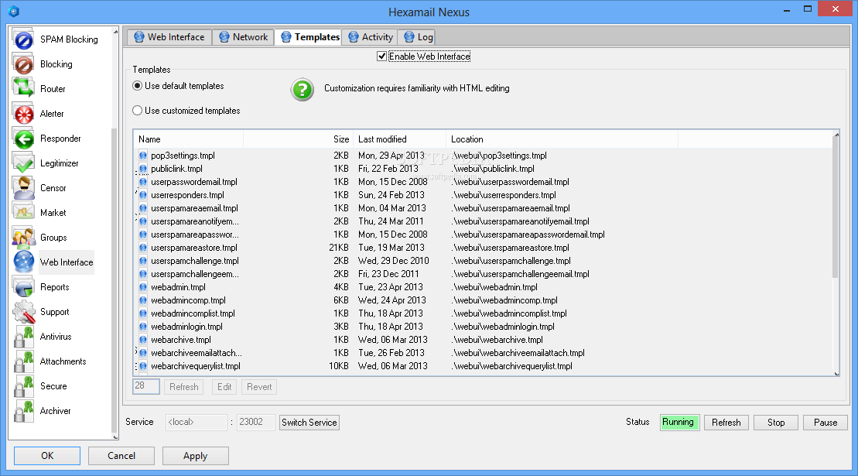Image resolution: width=858 pixels, height=476 pixels.
Task: Click file icon next to publiclink.tmpl
Action: 143,169
